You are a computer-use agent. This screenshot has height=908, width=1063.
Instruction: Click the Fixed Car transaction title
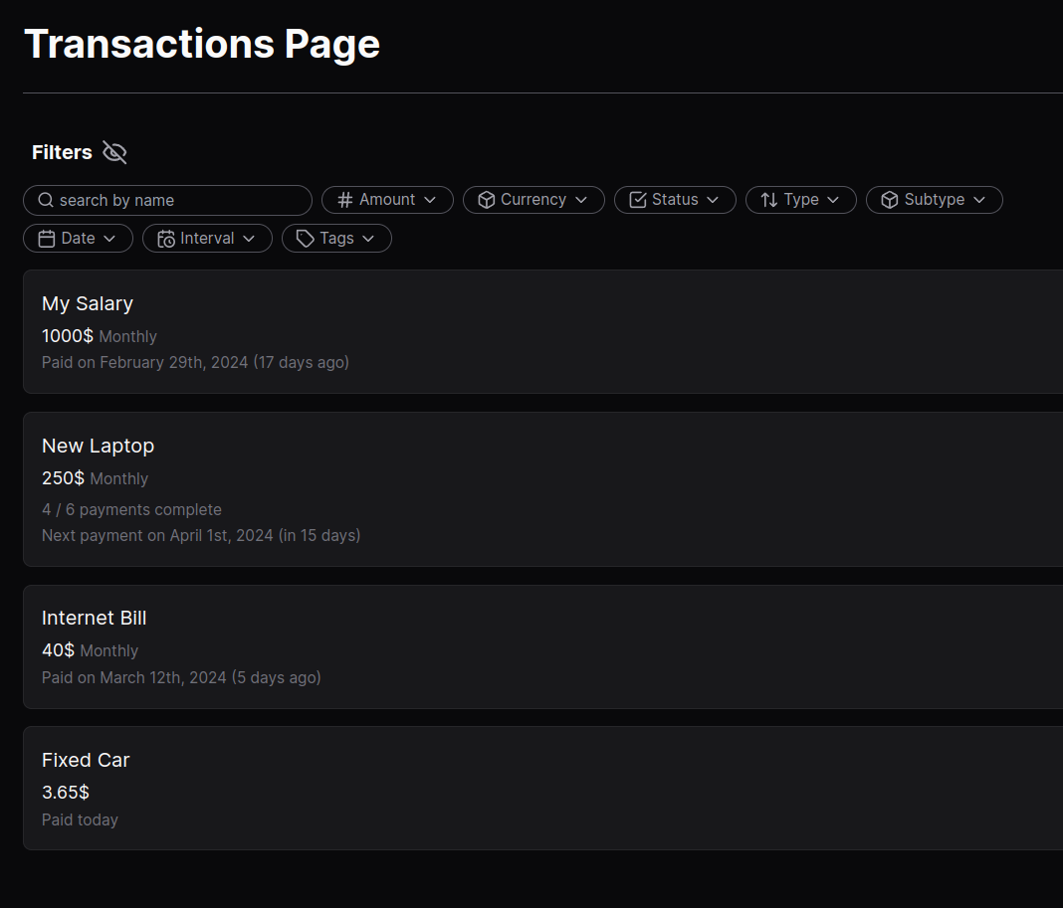(86, 760)
